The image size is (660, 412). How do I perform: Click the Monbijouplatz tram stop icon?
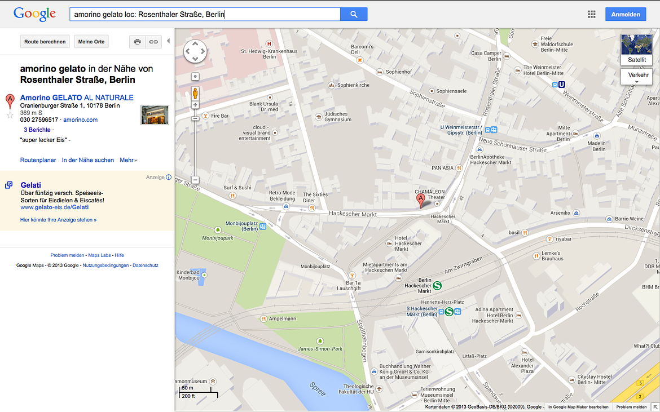click(x=263, y=227)
